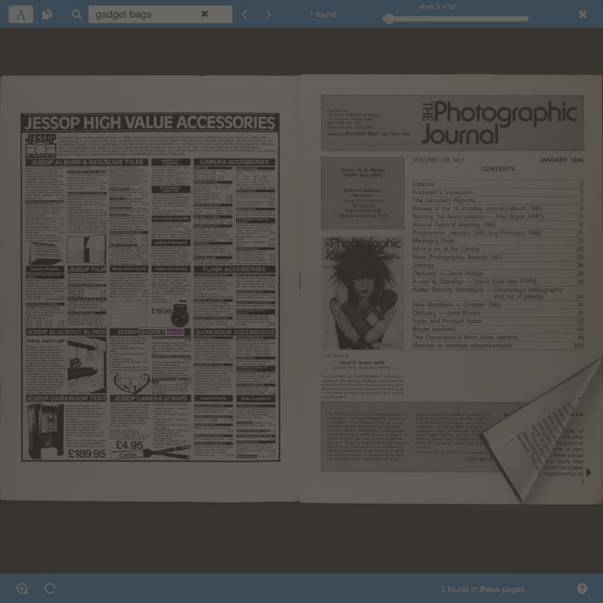This screenshot has width=603, height=603.
Task: Click 'Photographic Journal' masthead title
Action: [499, 122]
